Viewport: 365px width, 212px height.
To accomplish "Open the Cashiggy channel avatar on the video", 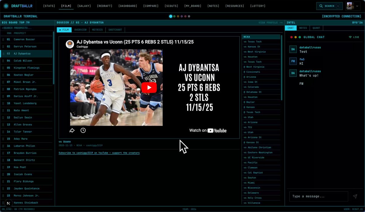I will point(70,44).
